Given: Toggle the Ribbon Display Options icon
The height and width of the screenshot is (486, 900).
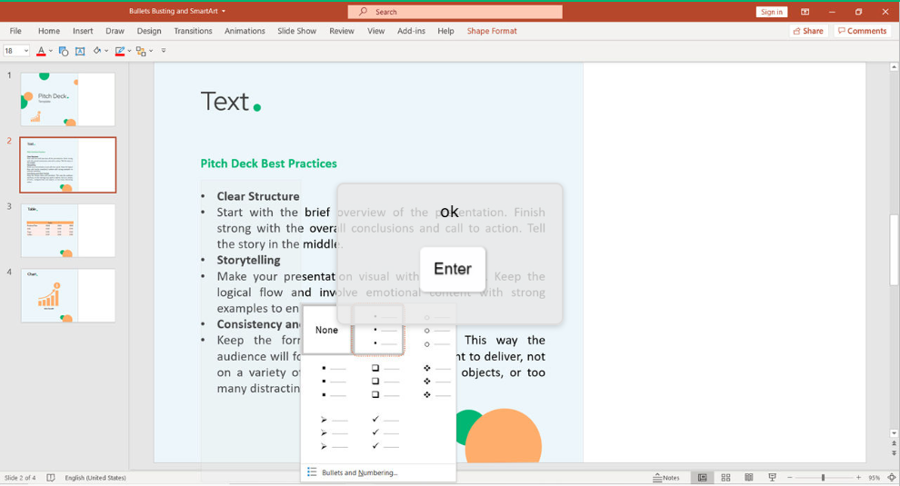Looking at the screenshot, I should point(805,12).
